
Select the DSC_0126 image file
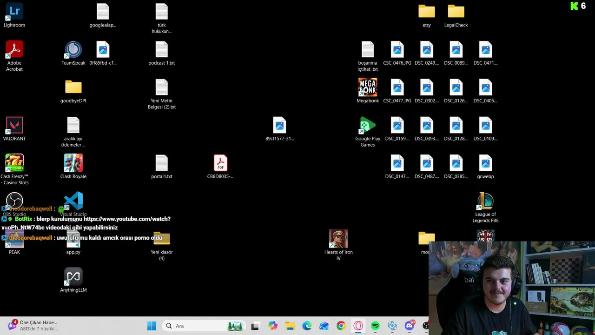[x=456, y=91]
